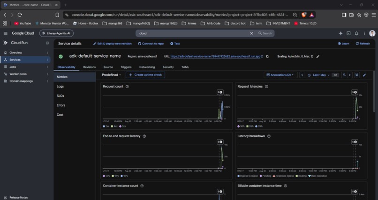Open help for End-to-end request latency

[144, 136]
